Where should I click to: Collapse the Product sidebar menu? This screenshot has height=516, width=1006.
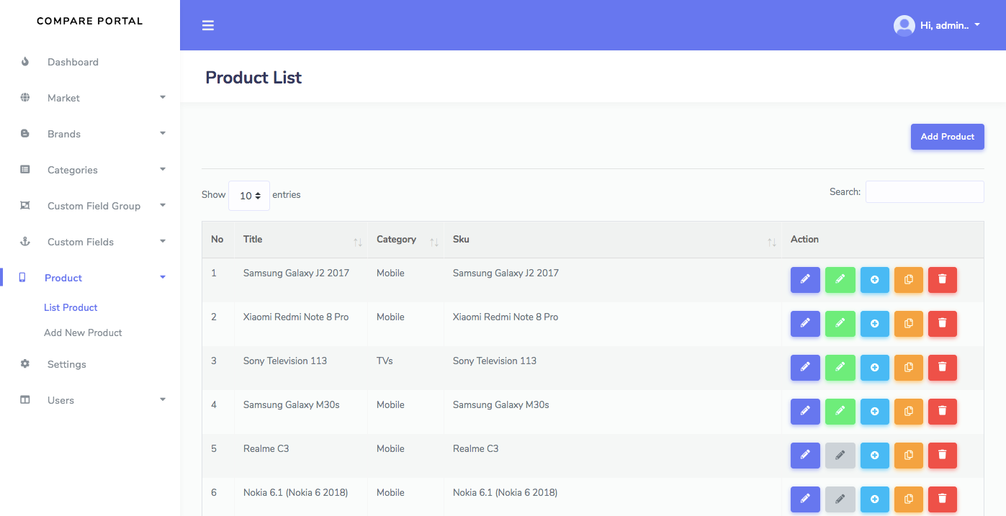(x=90, y=278)
